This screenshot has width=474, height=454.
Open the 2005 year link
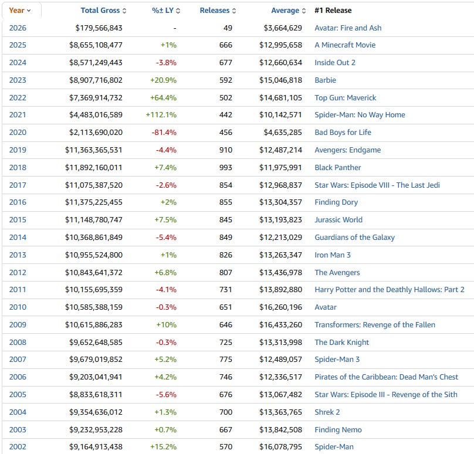coord(18,394)
